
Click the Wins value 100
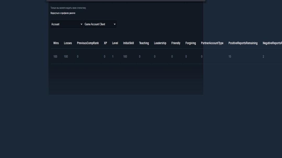pos(55,56)
